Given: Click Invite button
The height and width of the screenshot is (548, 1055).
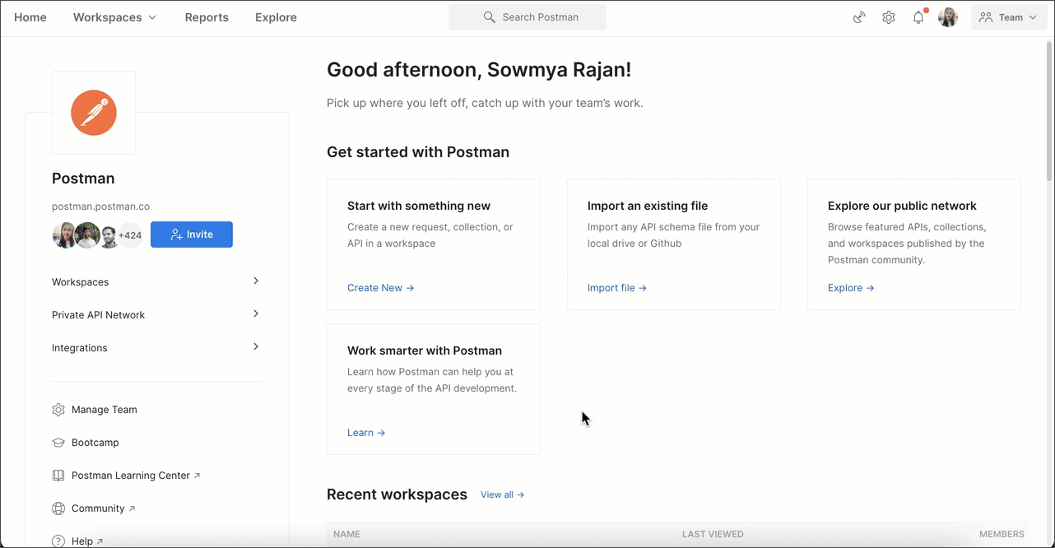Looking at the screenshot, I should click(x=192, y=235).
